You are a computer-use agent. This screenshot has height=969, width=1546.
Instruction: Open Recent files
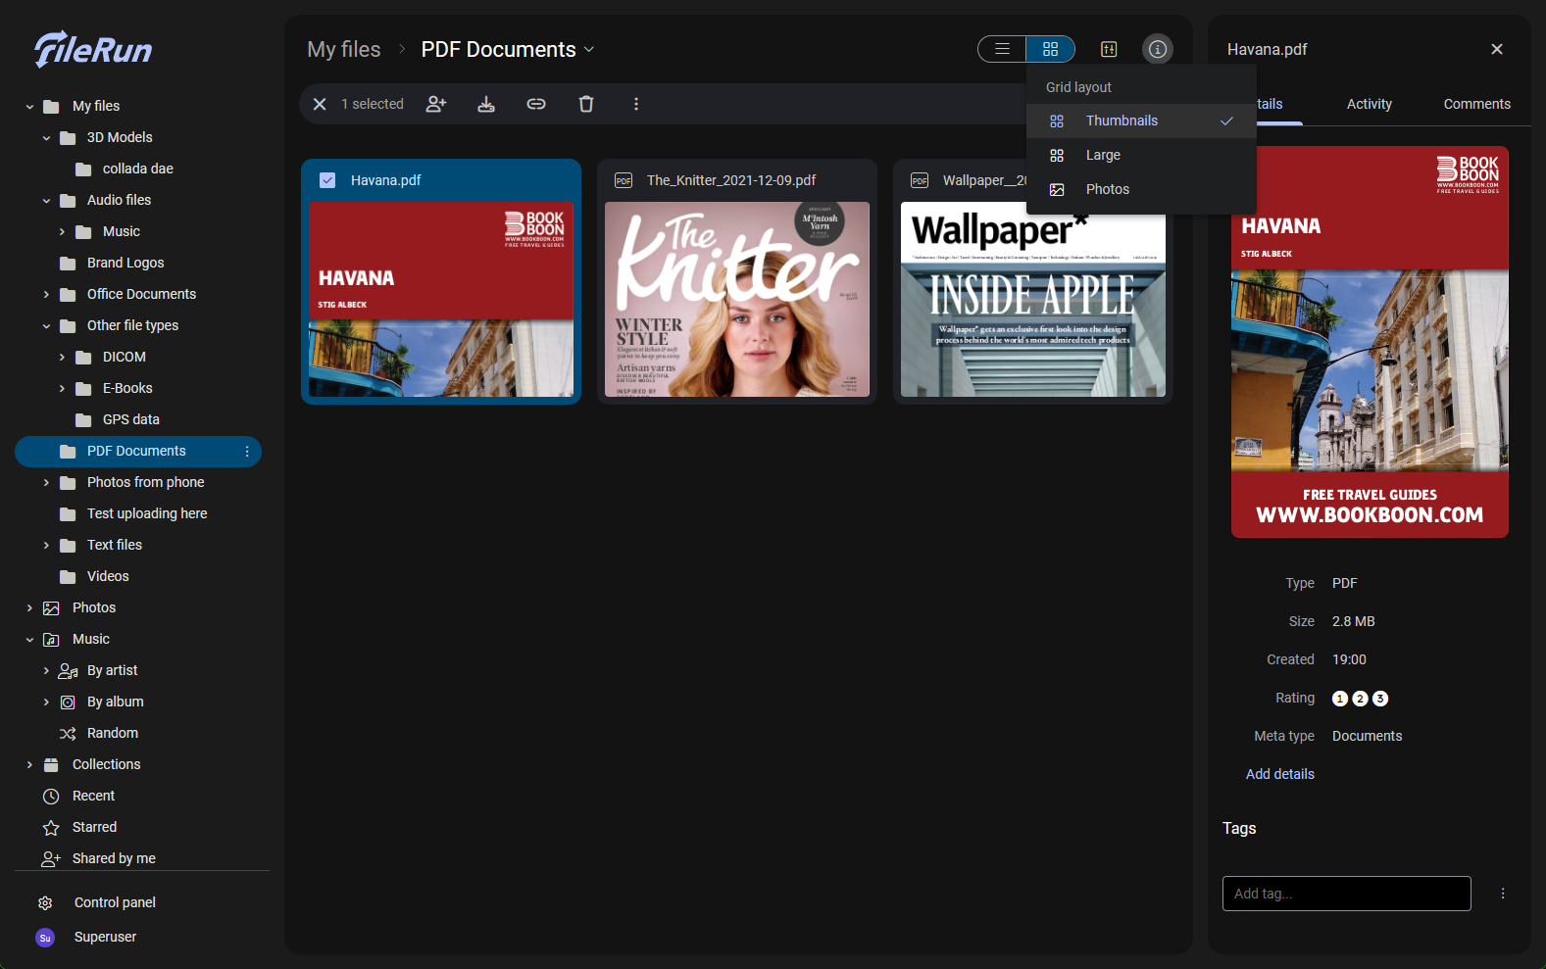pos(93,796)
